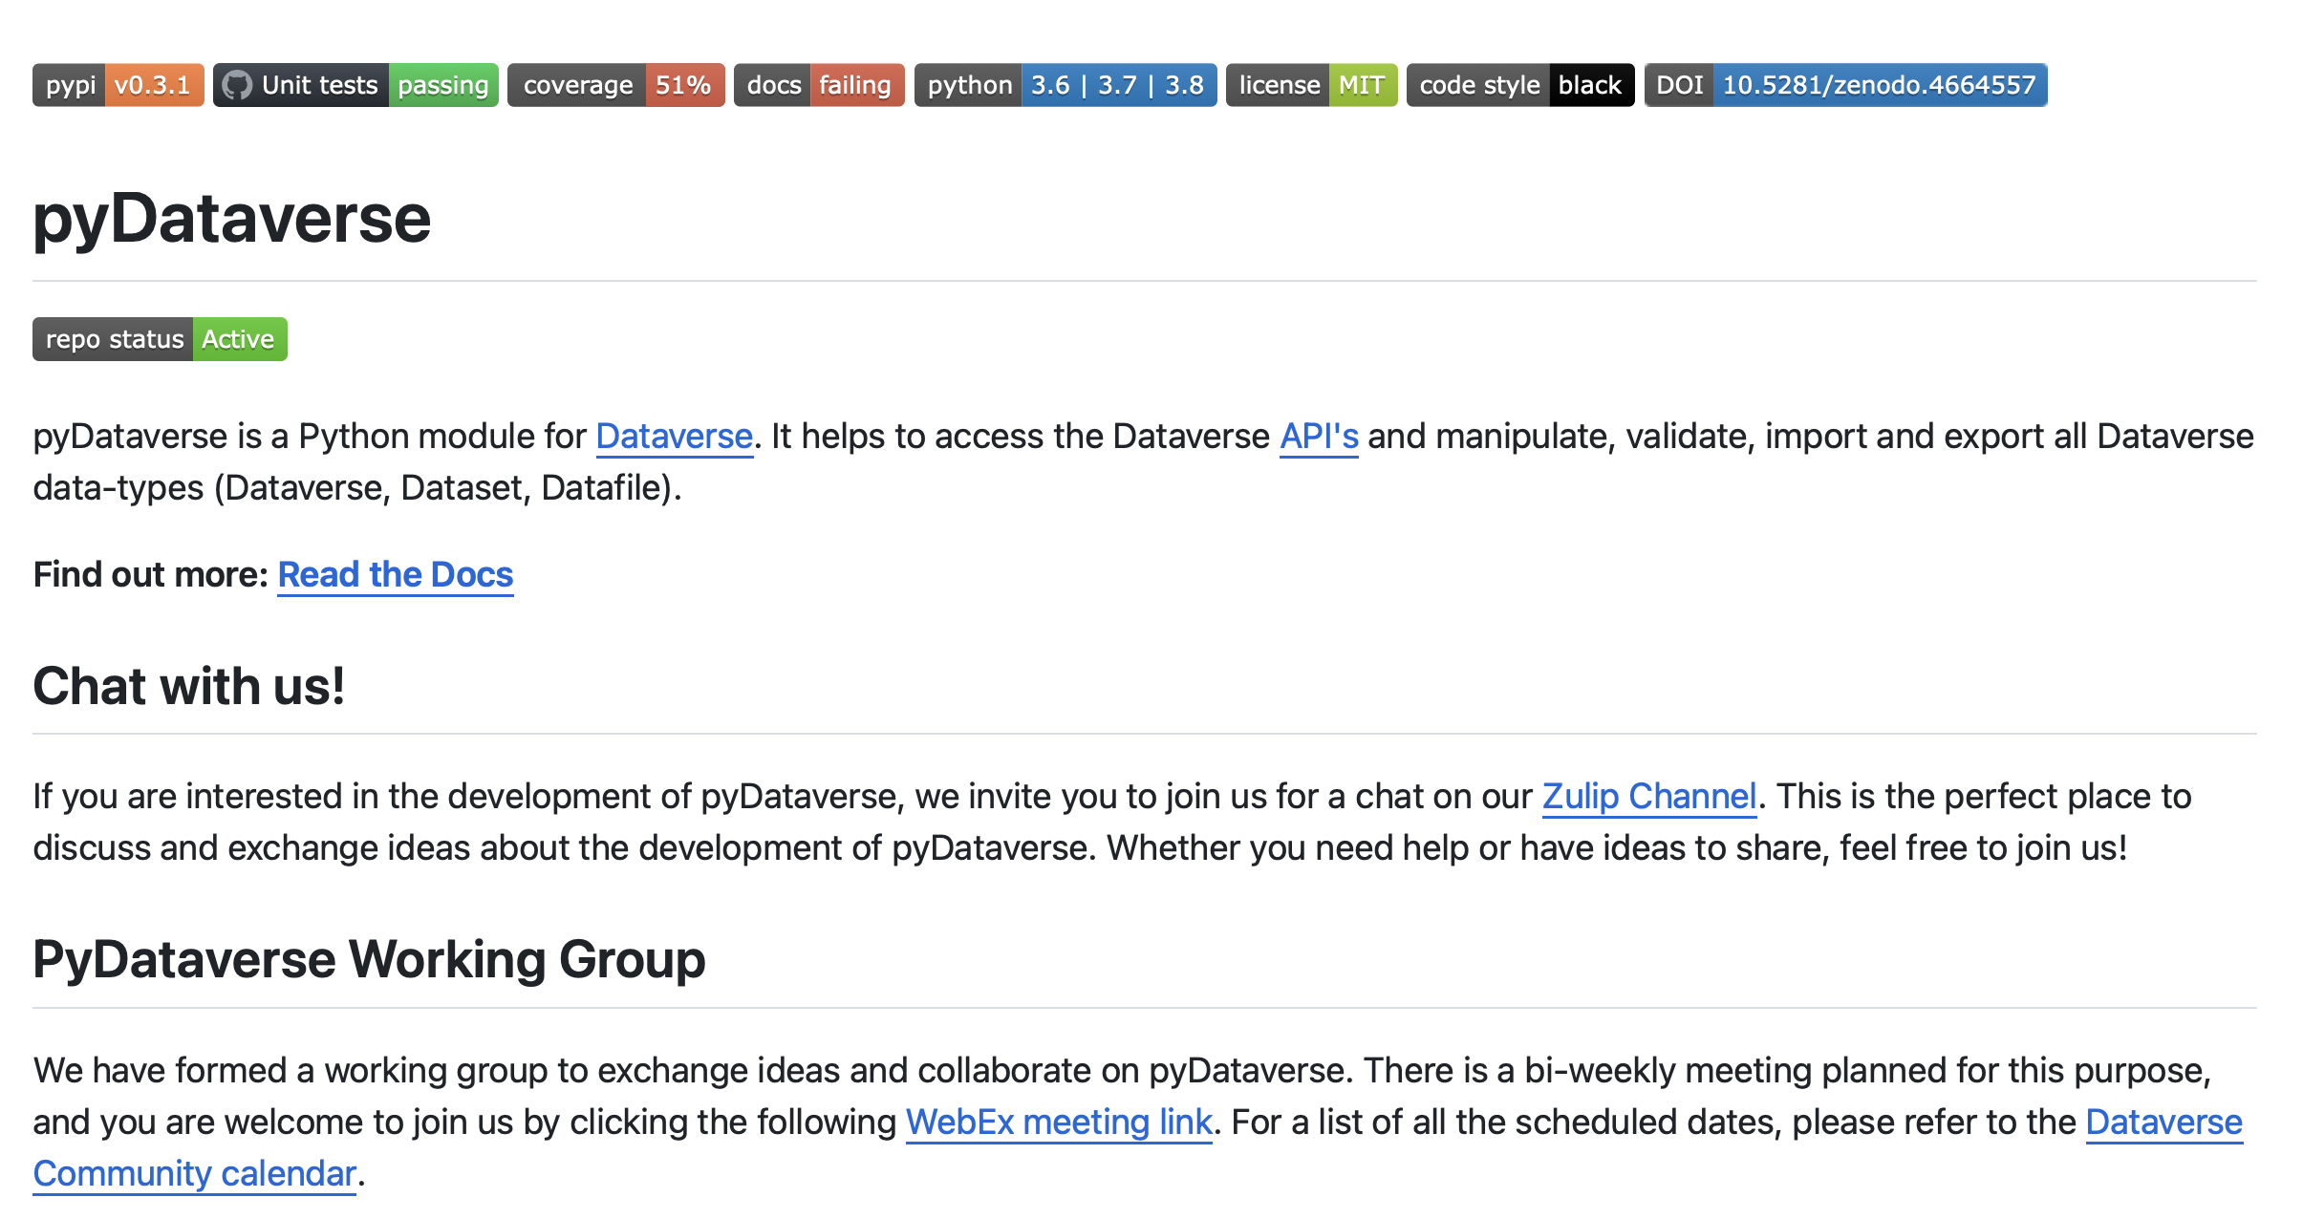
Task: Open the Dataverse Community calendar link
Action: [194, 1174]
